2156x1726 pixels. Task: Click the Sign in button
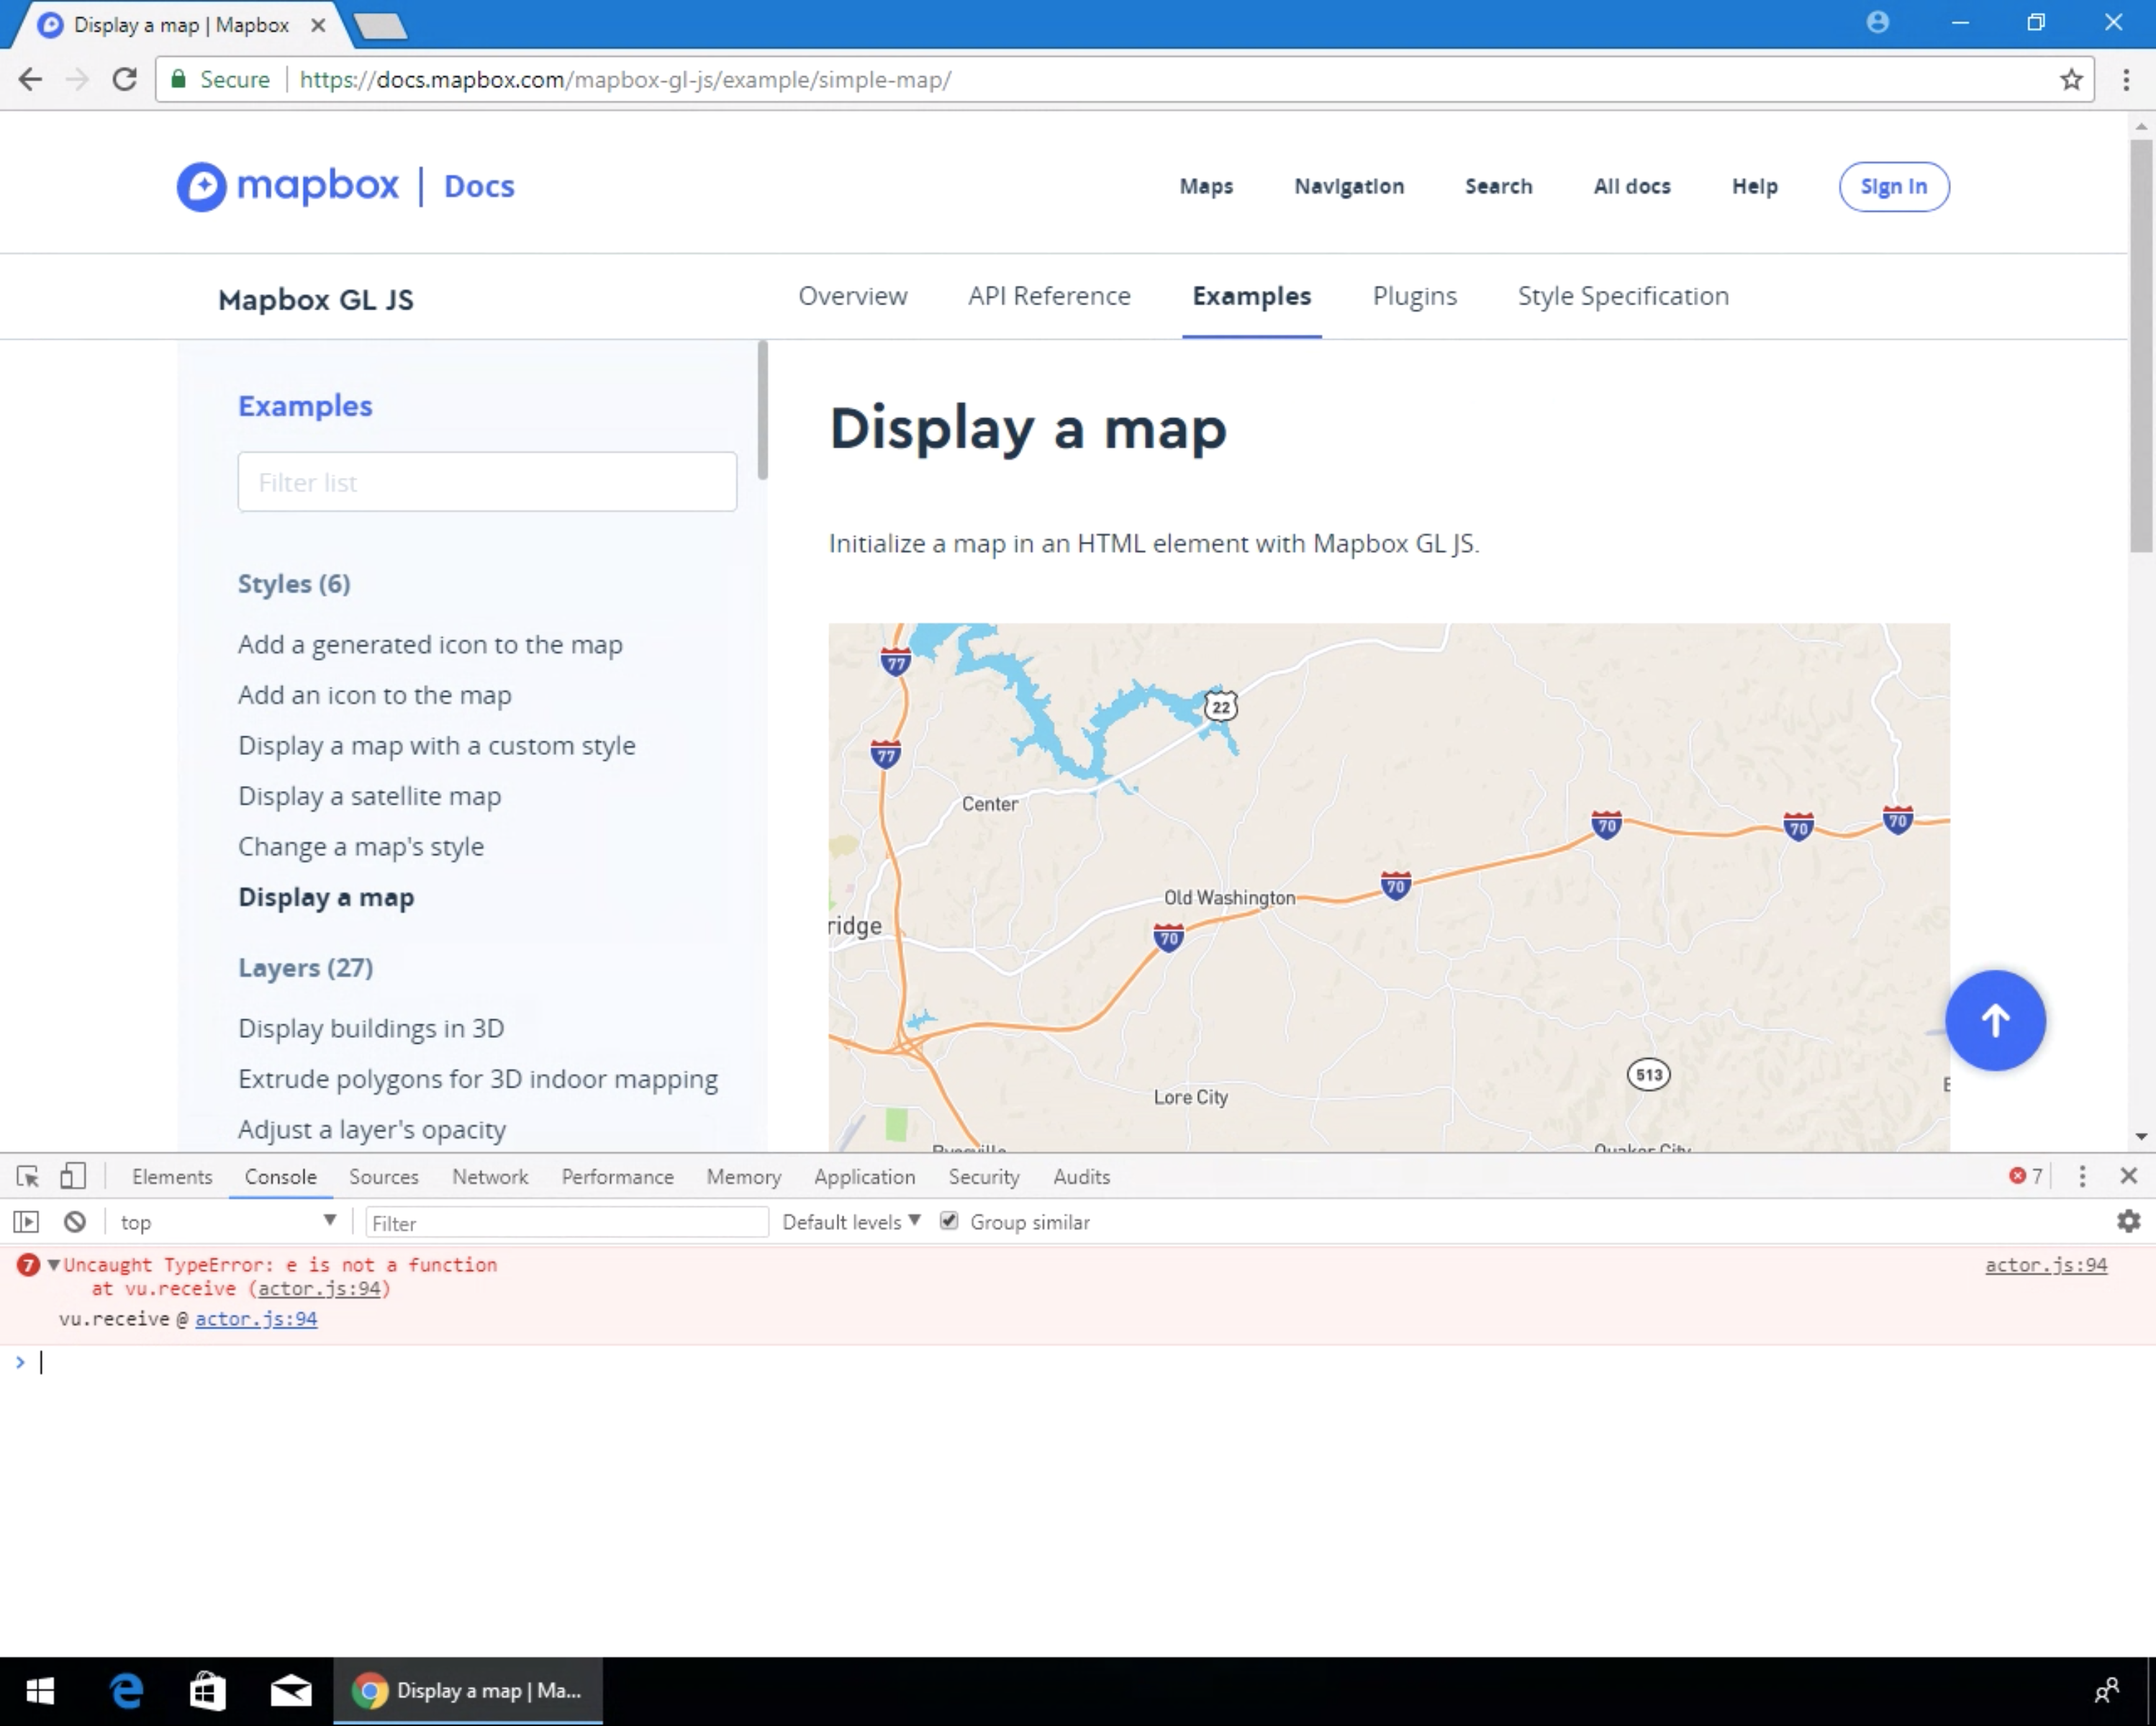click(1893, 187)
